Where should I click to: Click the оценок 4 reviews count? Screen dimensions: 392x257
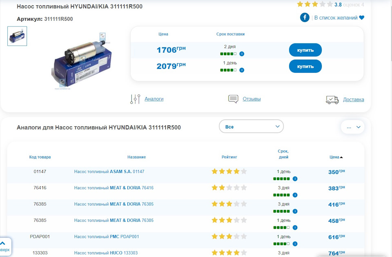(x=354, y=5)
